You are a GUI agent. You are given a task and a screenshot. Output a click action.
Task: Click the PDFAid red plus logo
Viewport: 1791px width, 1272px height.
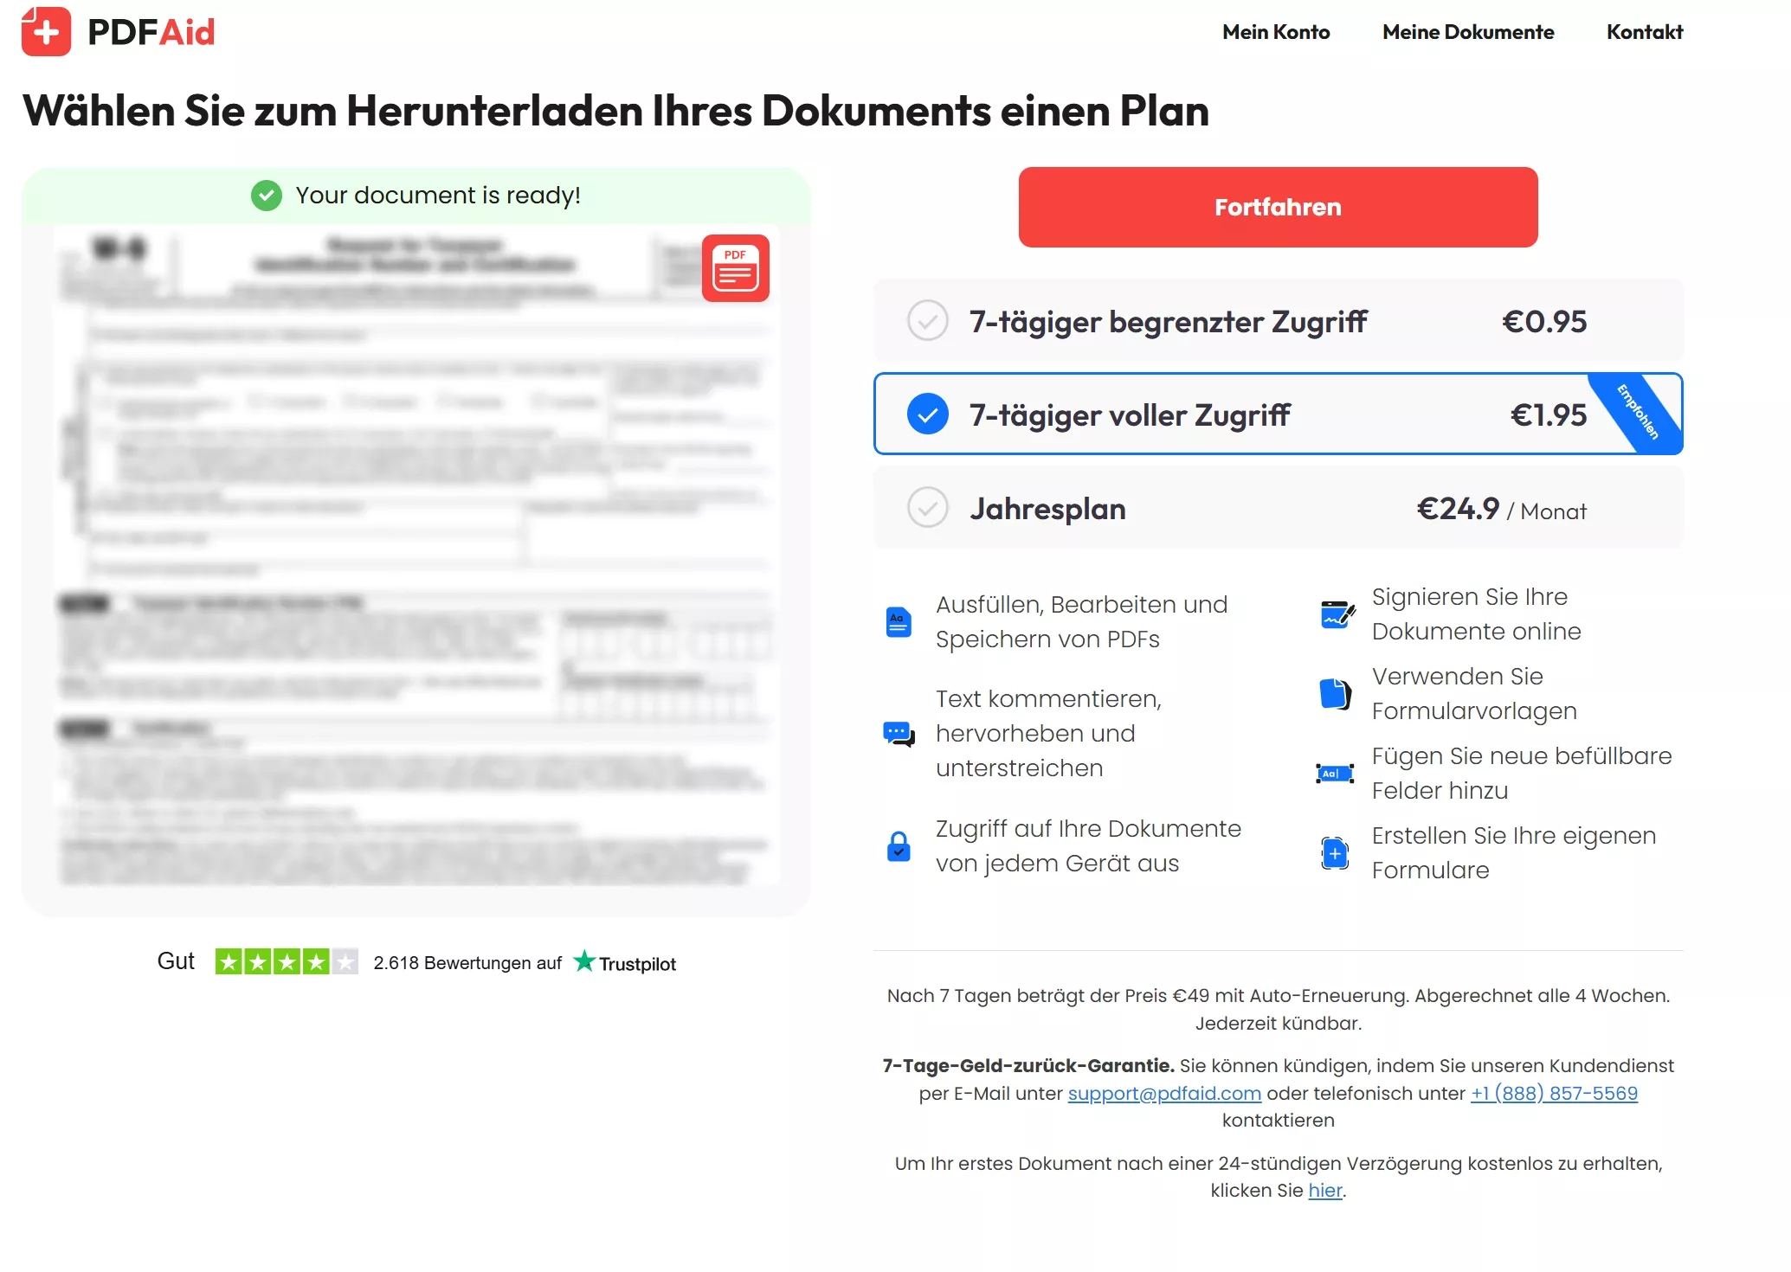46,32
